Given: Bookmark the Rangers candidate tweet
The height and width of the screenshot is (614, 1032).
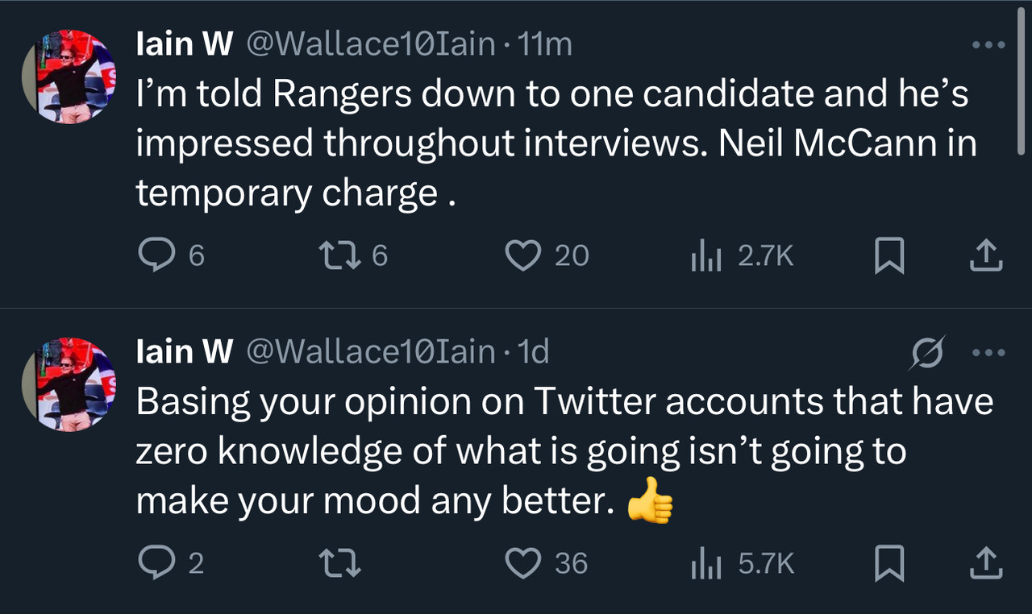Looking at the screenshot, I should click(x=889, y=256).
